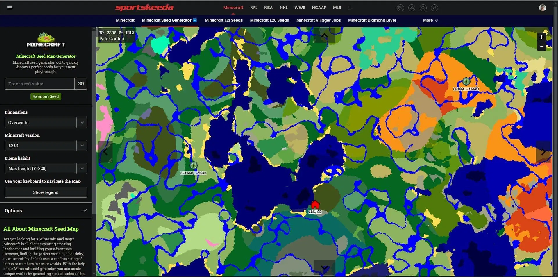
Task: Select the stronghold marker at -1660, -524
Action: pos(194,166)
